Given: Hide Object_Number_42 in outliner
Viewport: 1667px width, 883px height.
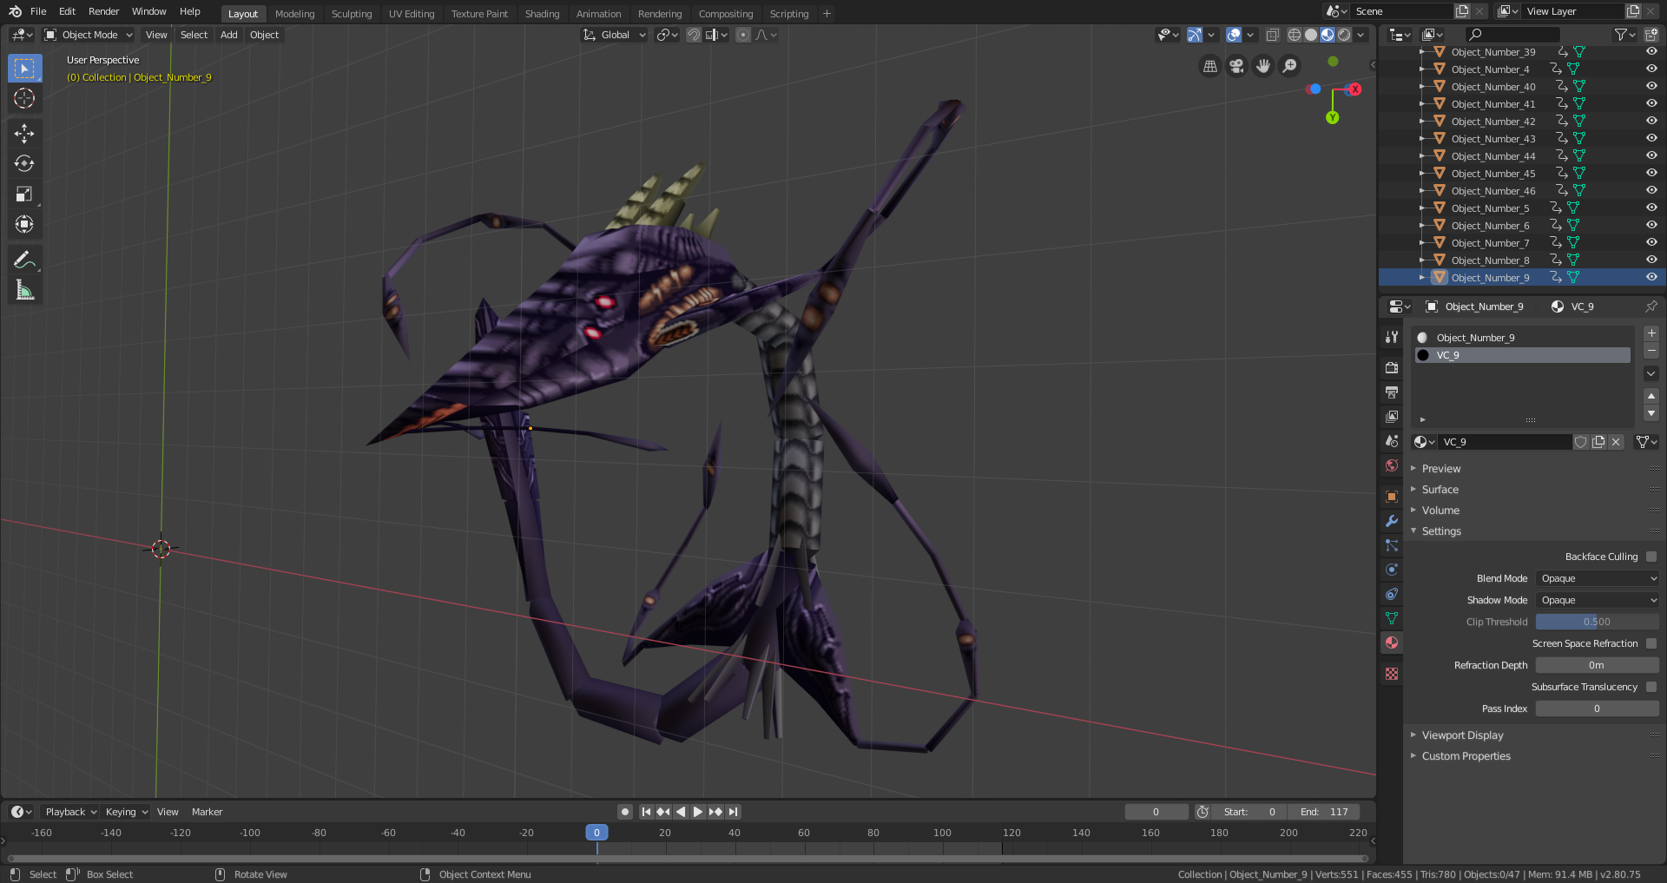Looking at the screenshot, I should click(x=1651, y=122).
